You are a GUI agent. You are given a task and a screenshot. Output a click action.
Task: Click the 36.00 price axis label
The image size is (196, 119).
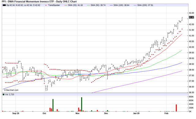[191, 92]
